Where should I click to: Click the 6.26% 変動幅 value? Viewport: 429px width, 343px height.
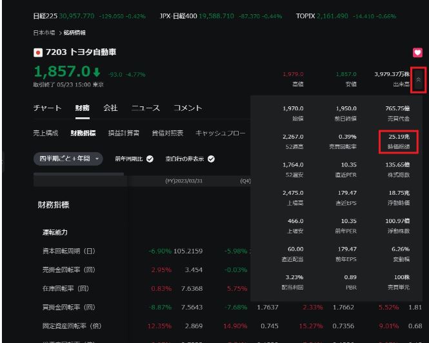coord(401,249)
